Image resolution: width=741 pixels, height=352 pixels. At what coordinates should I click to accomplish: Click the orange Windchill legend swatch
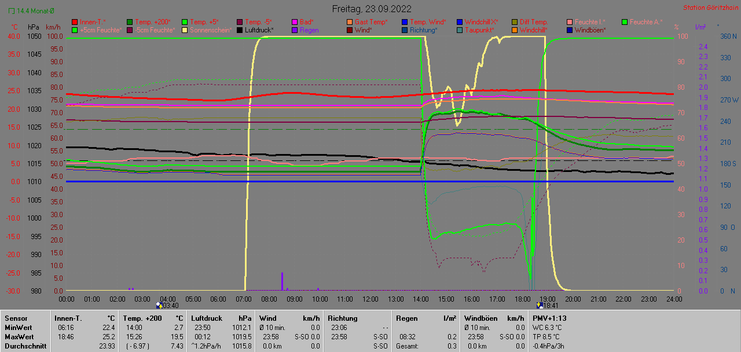point(514,30)
